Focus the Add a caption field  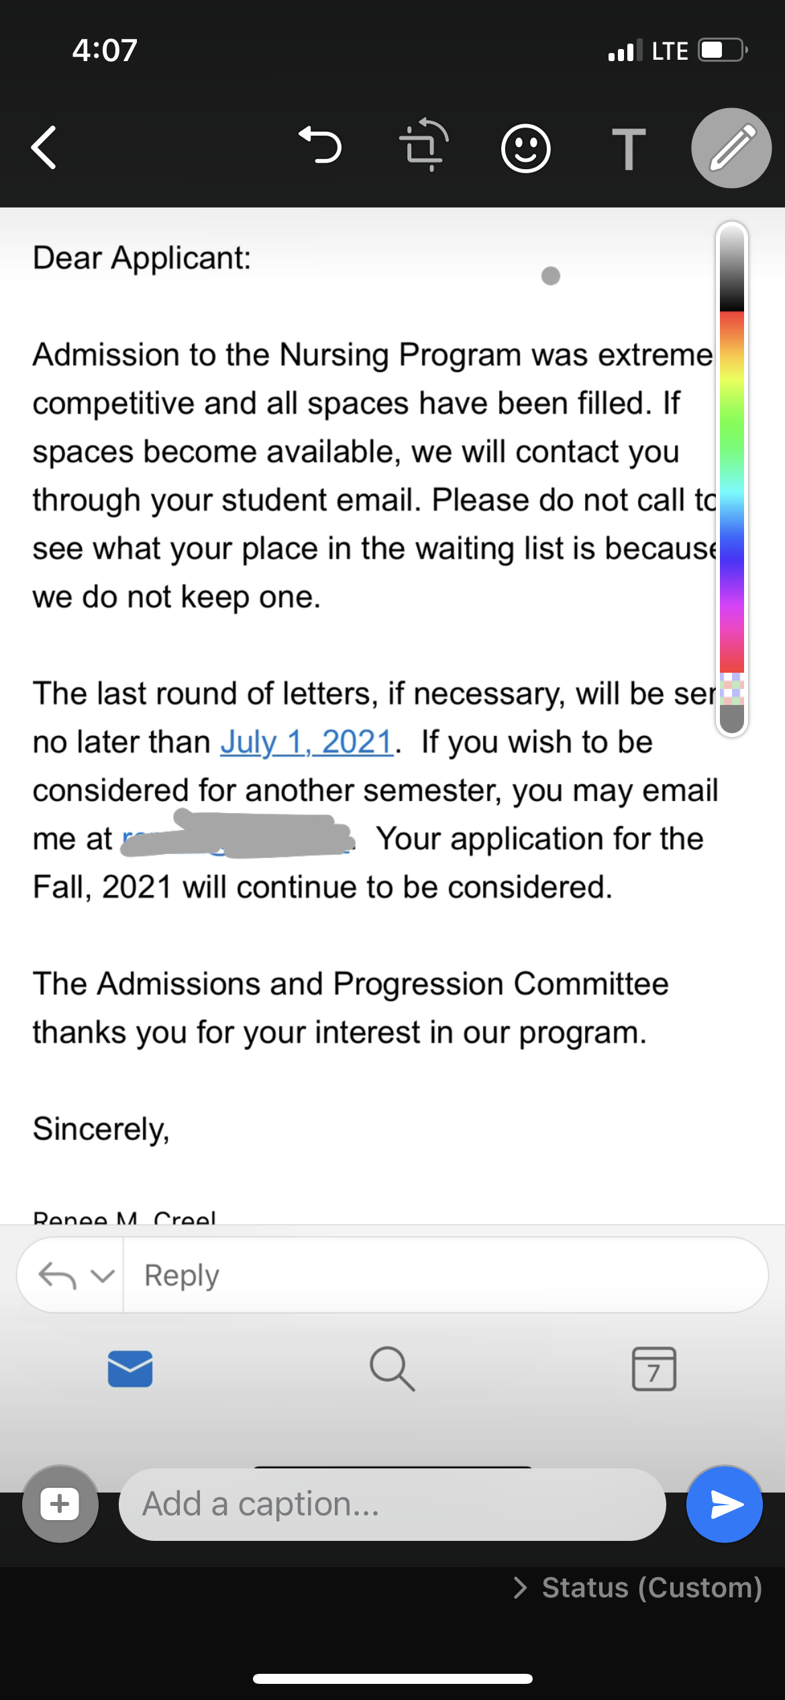(x=392, y=1504)
